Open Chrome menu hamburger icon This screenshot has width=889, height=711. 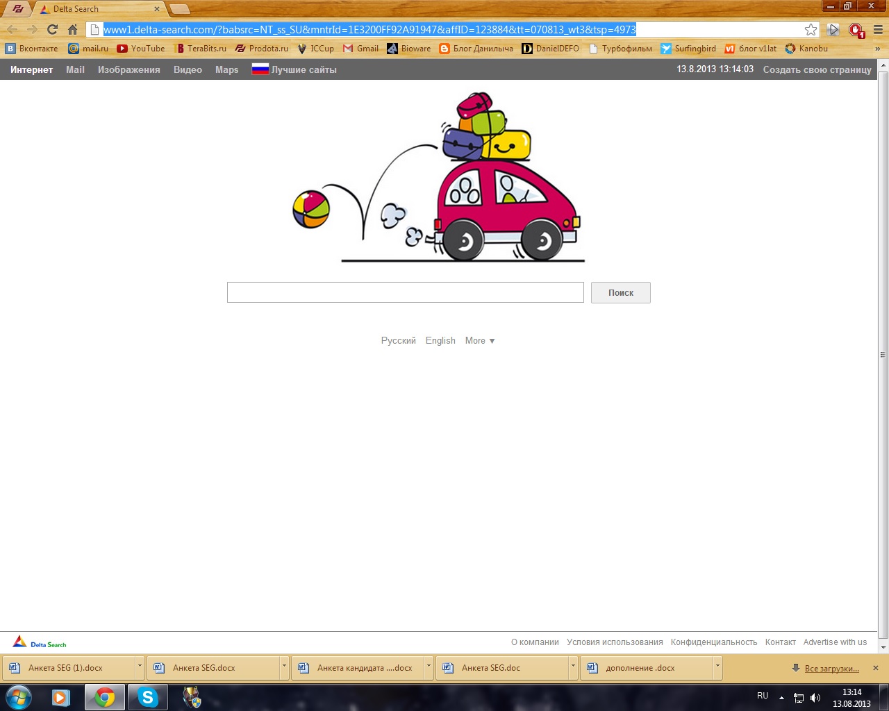click(x=878, y=29)
